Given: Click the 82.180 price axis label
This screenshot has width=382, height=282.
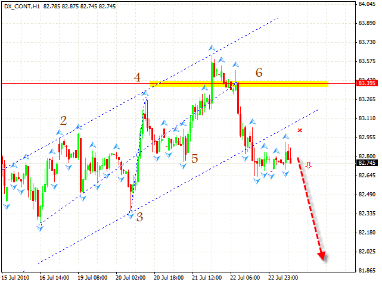Looking at the screenshot, I should [367, 233].
